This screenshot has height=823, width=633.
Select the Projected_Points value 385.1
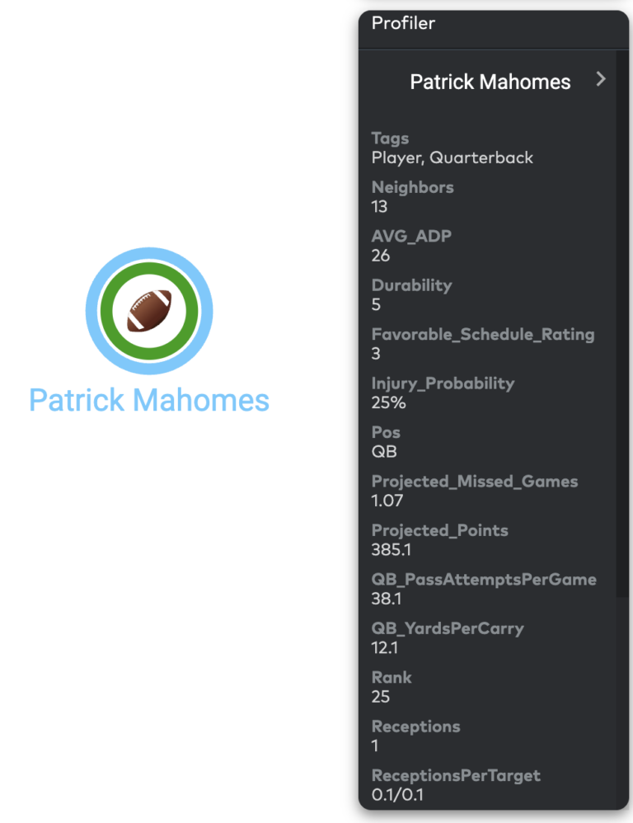(392, 549)
